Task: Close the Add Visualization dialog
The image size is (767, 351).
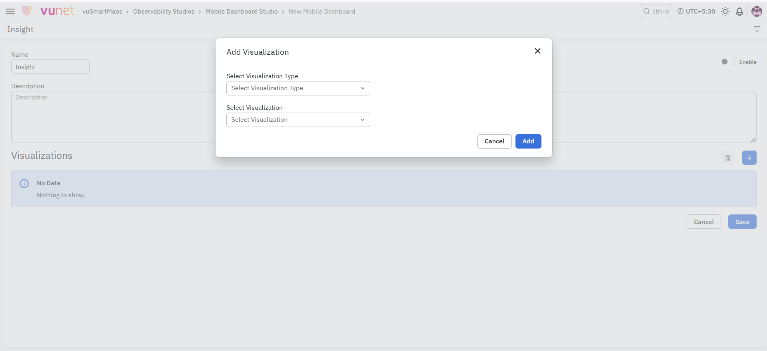Action: coord(537,51)
